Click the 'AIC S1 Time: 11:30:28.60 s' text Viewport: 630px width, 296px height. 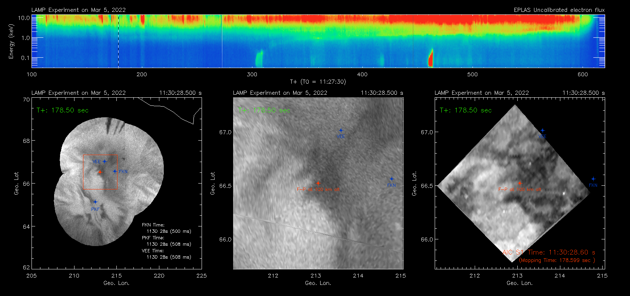point(549,252)
